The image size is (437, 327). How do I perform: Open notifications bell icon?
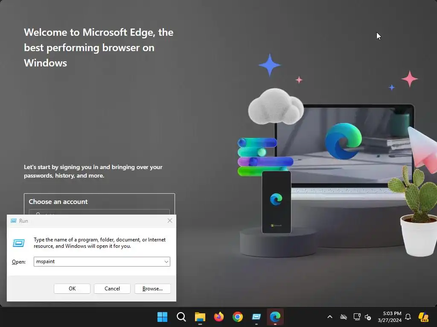pyautogui.click(x=408, y=317)
